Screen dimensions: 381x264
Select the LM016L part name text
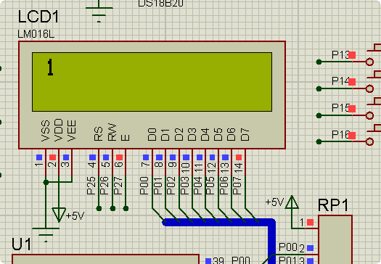point(36,35)
